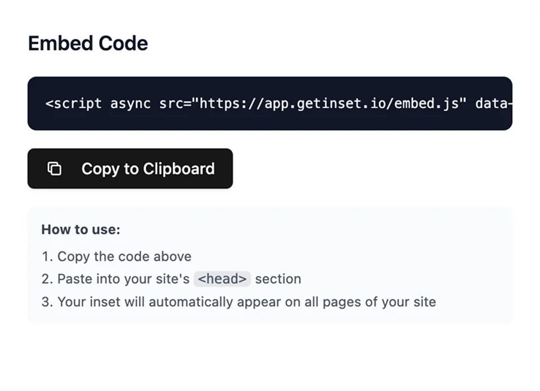Image resolution: width=540 pixels, height=391 pixels.
Task: Click the opening "<script" tag in the code
Action: [x=74, y=104]
